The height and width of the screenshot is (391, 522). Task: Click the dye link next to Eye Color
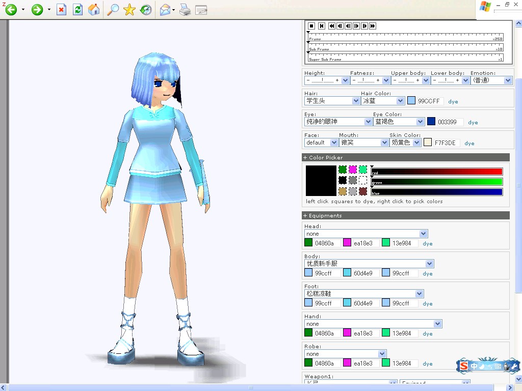coord(473,122)
